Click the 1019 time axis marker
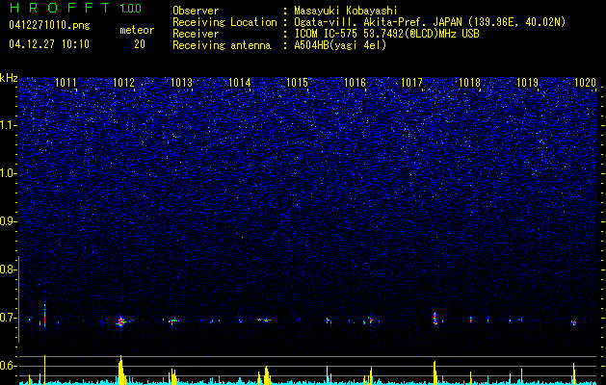 pos(528,82)
